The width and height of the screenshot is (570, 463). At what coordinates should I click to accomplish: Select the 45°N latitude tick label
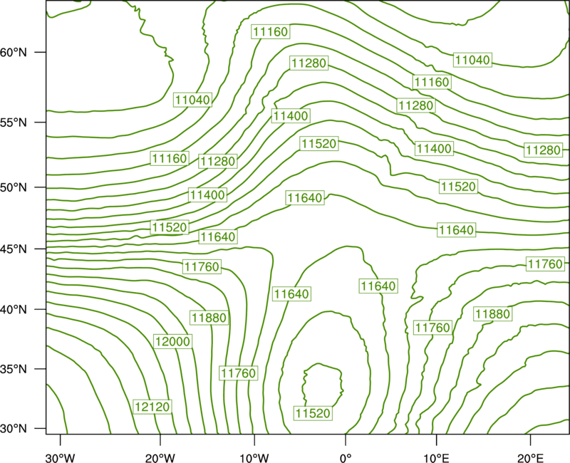(x=14, y=249)
